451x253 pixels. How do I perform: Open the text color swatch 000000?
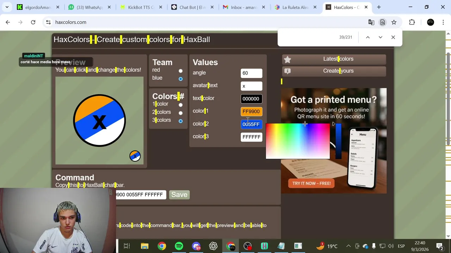pos(251,99)
